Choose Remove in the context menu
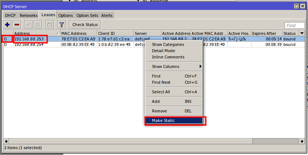 pos(174,111)
